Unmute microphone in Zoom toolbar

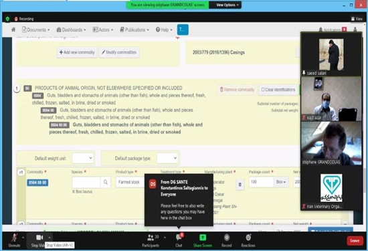[x=15, y=238]
